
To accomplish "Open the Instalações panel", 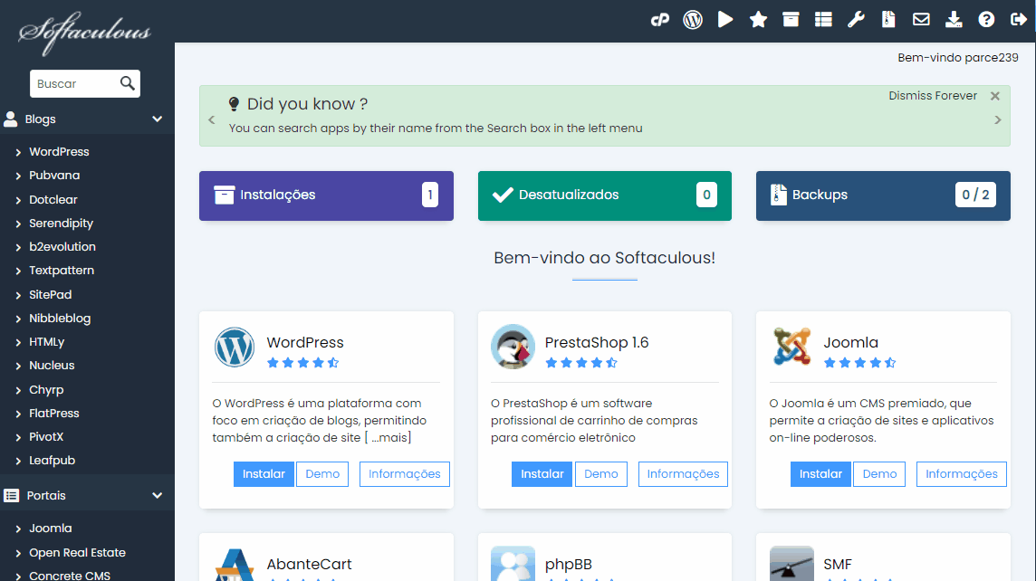I will pyautogui.click(x=326, y=195).
